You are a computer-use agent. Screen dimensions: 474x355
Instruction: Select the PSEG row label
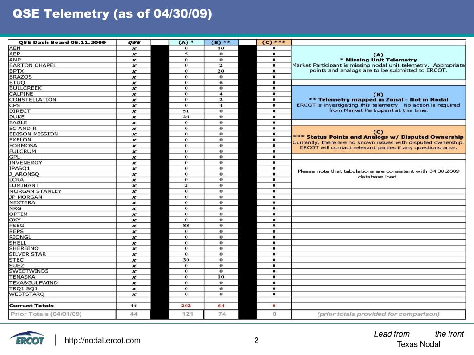17,226
